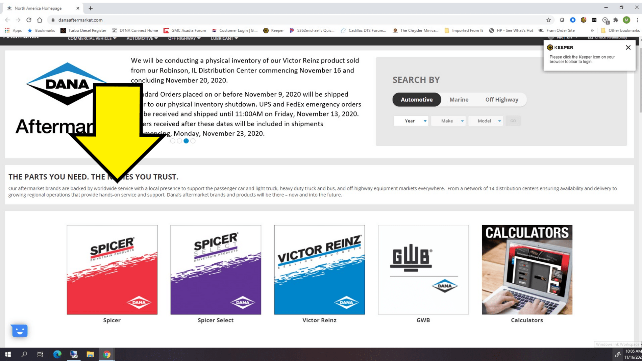Screen dimensions: 642x361
Task: Click the address bar URL field
Action: click(x=297, y=20)
